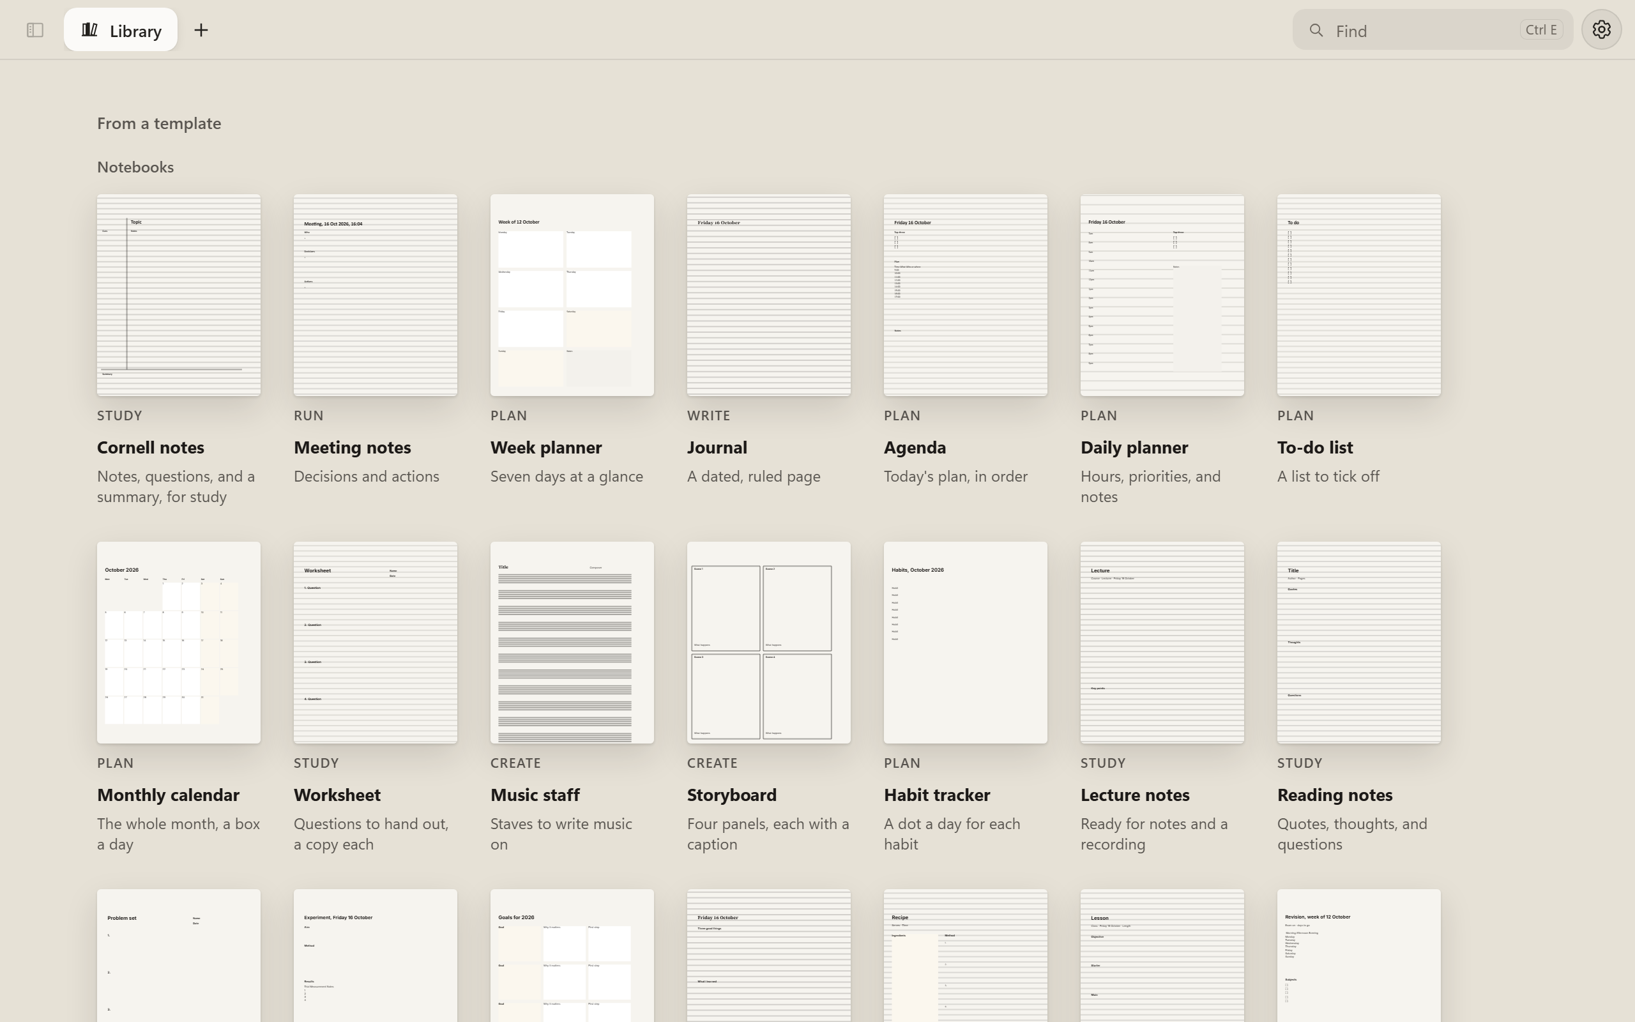Open the To-do list template thumbnail

point(1358,295)
